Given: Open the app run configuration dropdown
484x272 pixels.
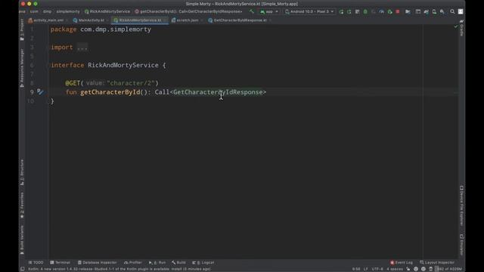Looking at the screenshot, I should tap(269, 11).
